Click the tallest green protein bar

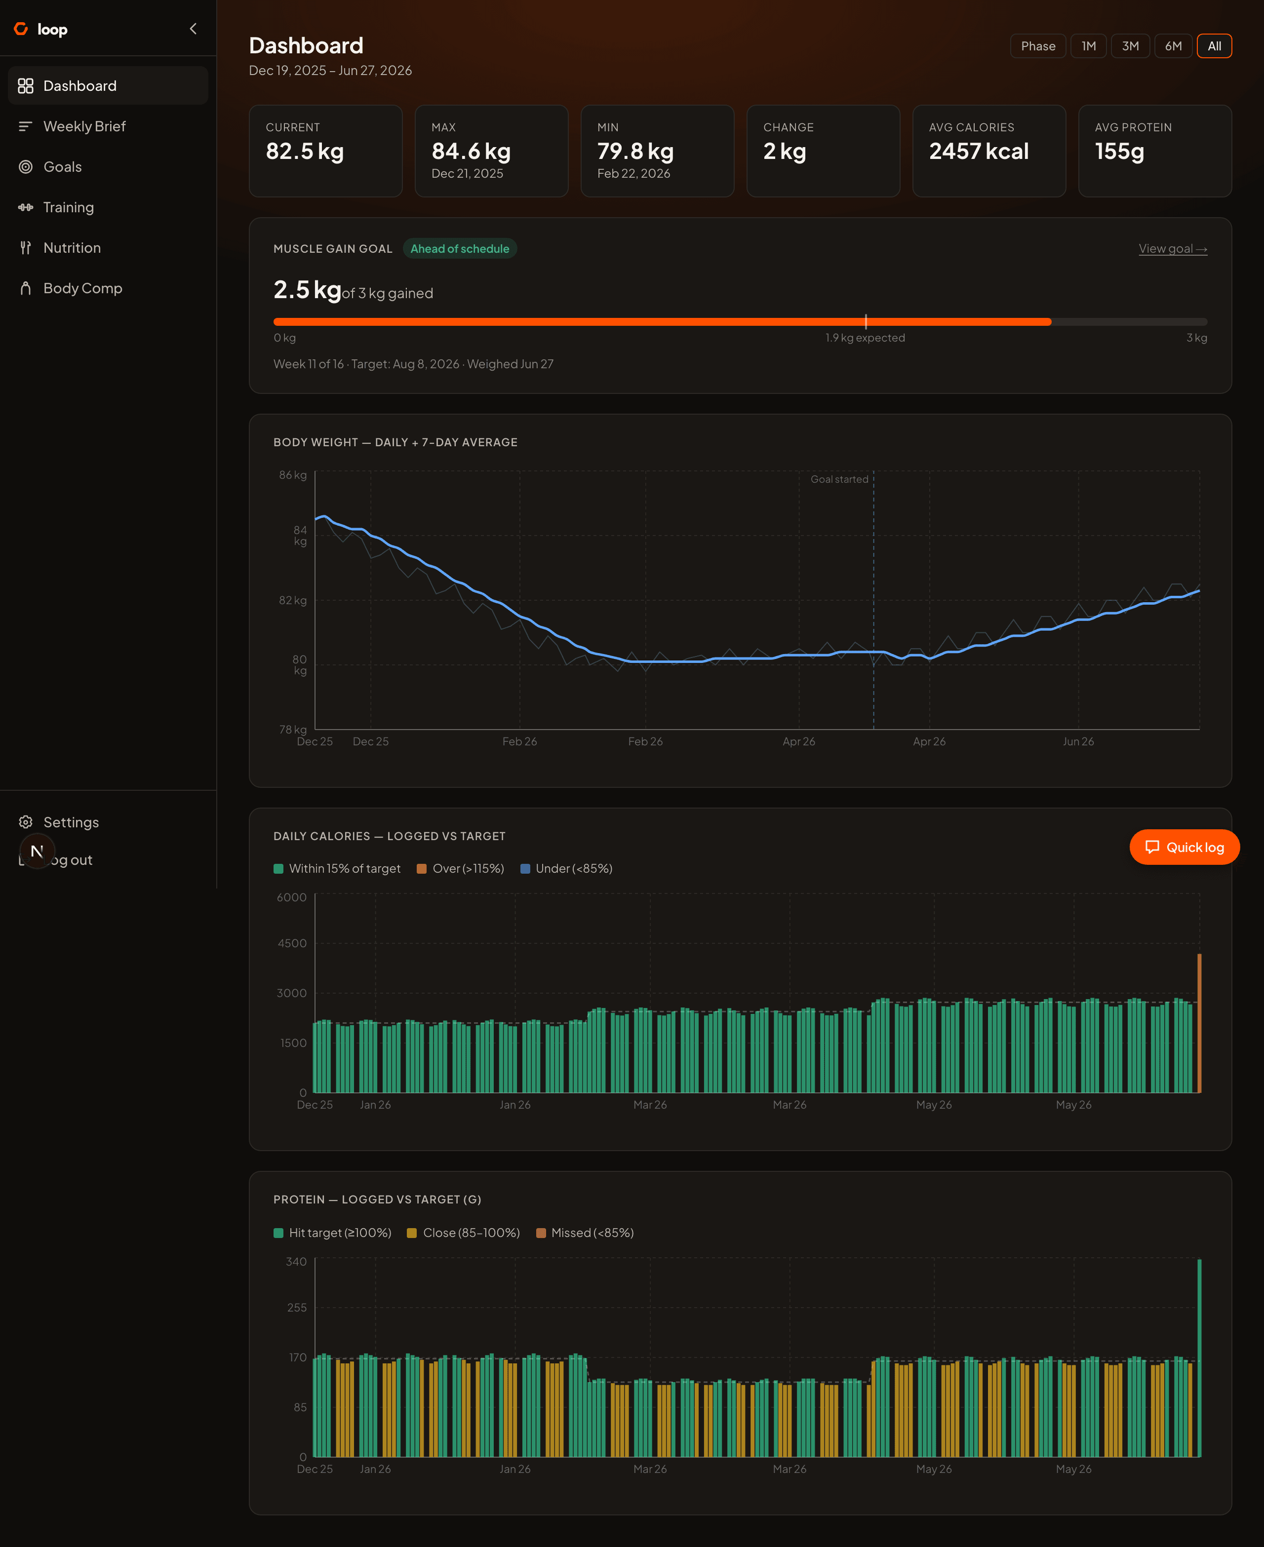point(1199,1358)
